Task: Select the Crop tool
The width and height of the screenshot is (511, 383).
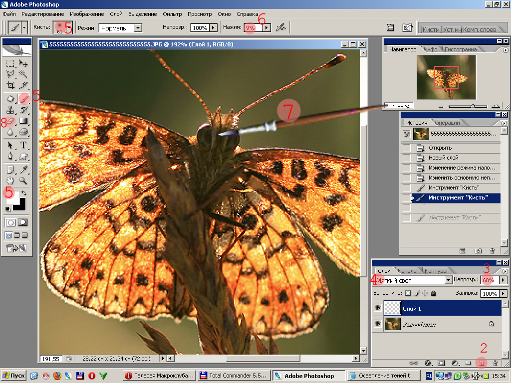Action: click(11, 85)
